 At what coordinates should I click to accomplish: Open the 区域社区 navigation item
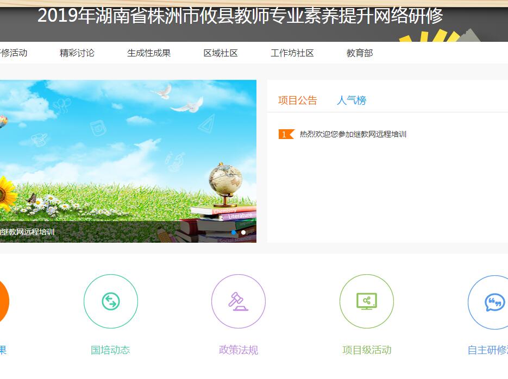point(221,53)
